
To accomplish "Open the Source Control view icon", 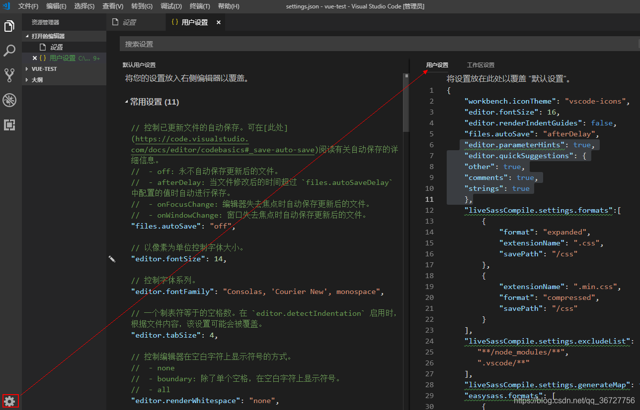I will (9, 75).
